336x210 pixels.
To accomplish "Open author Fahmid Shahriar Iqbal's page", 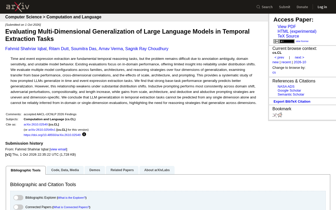I will [26, 49].
